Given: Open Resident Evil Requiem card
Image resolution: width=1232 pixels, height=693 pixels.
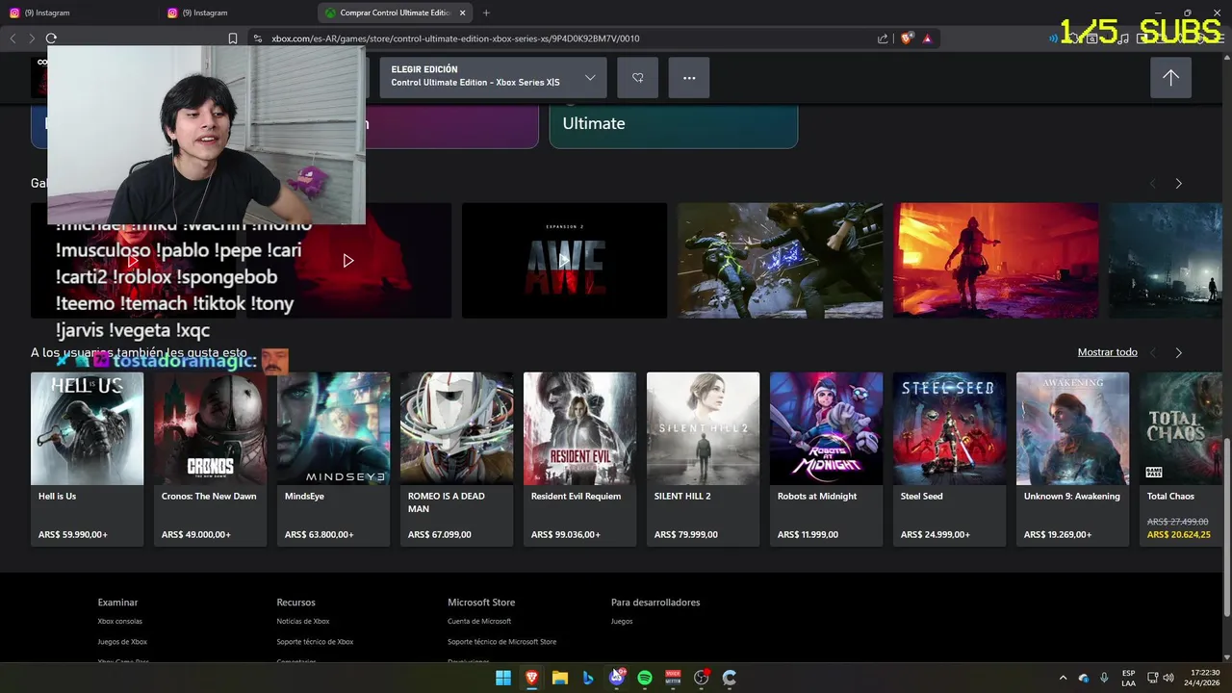Looking at the screenshot, I should pos(579,459).
